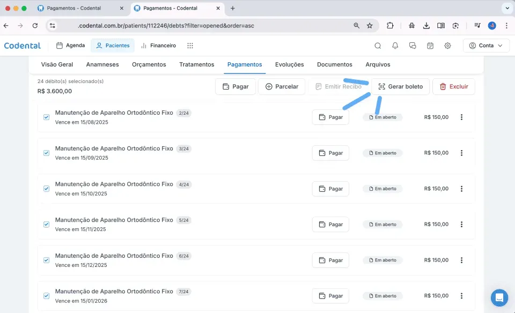Open the apps grid menu

pyautogui.click(x=190, y=46)
